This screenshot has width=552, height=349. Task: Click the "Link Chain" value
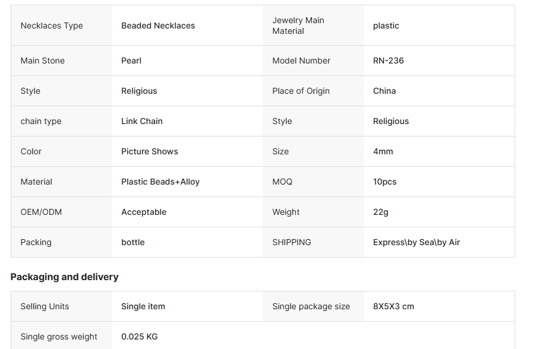tap(142, 121)
